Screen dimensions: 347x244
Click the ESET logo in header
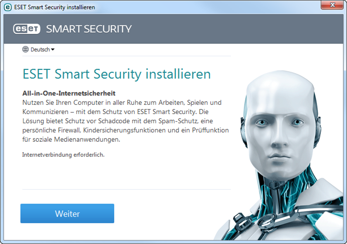[27, 29]
